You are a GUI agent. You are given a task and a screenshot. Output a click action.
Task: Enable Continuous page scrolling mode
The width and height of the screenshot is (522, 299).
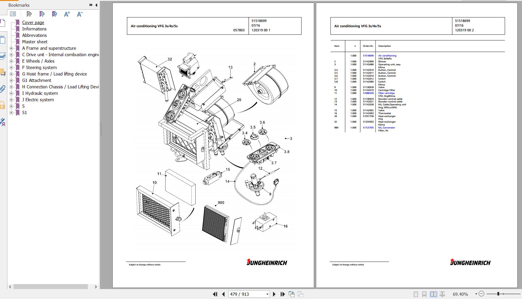point(425,294)
